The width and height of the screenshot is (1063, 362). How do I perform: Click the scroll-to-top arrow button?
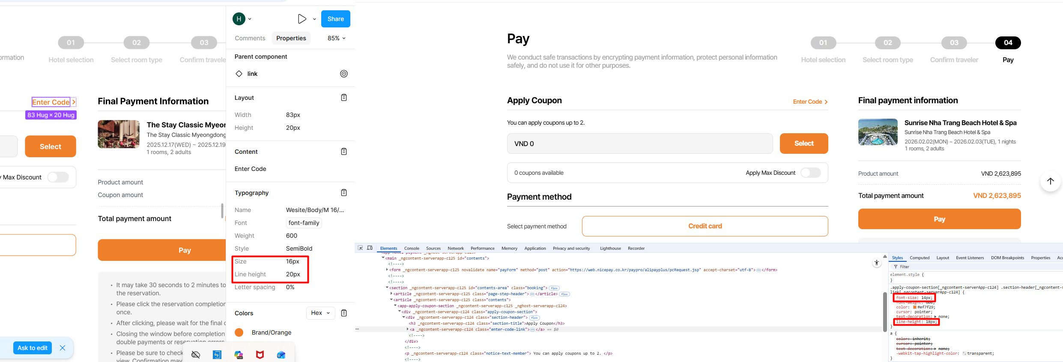(x=1050, y=181)
